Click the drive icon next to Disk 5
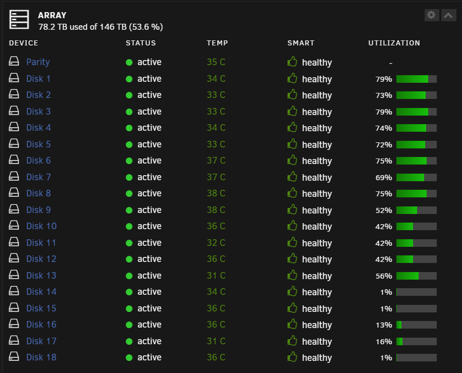The height and width of the screenshot is (373, 462). (14, 143)
